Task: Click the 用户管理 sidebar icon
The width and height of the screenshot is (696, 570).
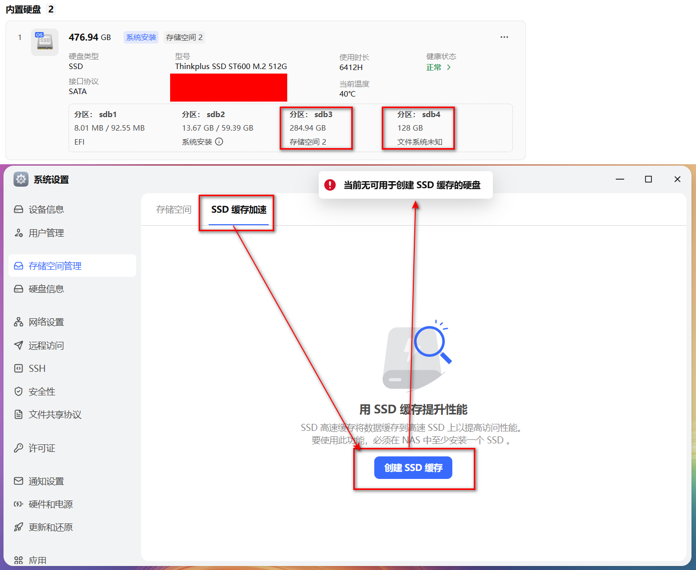Action: coord(19,233)
